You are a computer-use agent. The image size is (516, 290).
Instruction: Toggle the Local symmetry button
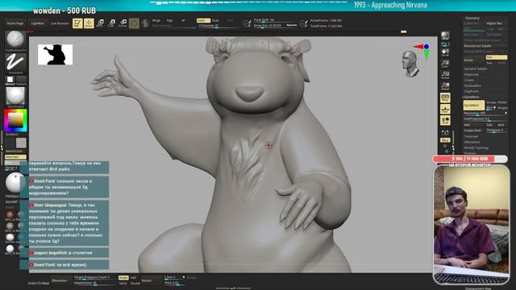(x=445, y=121)
